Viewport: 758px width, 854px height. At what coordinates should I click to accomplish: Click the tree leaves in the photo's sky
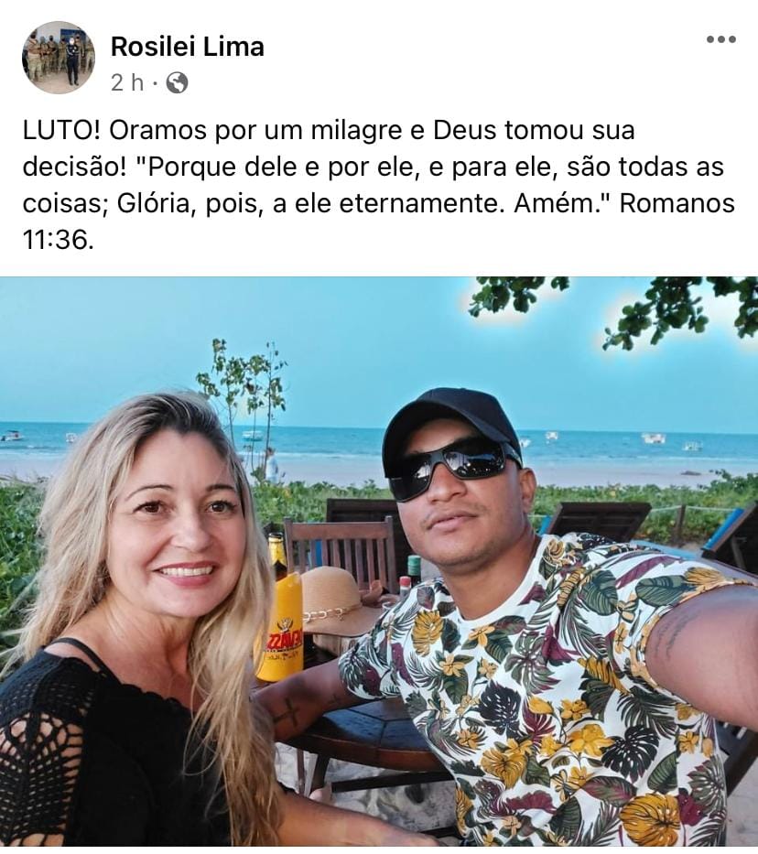tap(614, 306)
